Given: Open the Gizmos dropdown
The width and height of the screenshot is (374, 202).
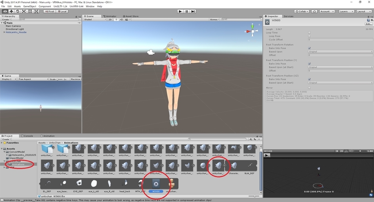Looking at the screenshot, I should pyautogui.click(x=214, y=20).
